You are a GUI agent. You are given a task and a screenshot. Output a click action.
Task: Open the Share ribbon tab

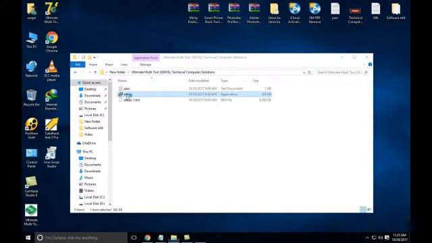[x=109, y=65]
